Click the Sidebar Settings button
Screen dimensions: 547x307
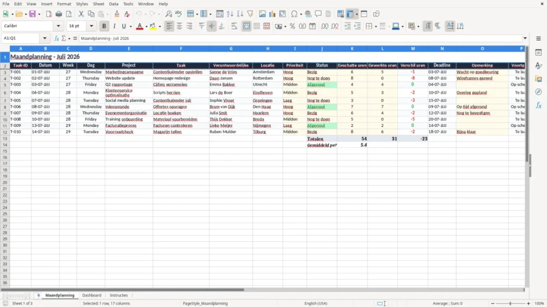point(538,38)
